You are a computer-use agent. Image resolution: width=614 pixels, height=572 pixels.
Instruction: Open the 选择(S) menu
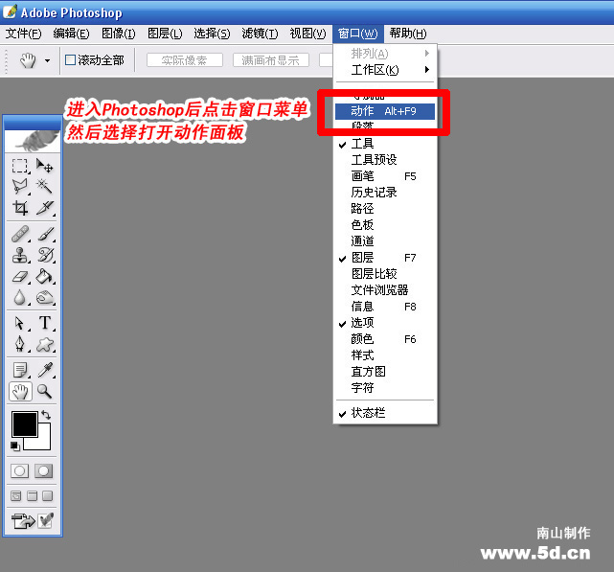(x=212, y=34)
